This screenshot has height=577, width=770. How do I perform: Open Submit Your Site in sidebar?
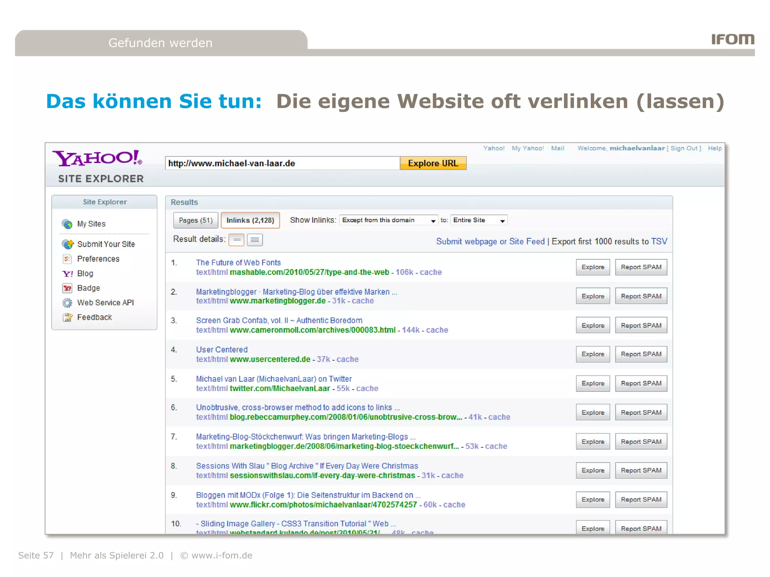pos(106,244)
